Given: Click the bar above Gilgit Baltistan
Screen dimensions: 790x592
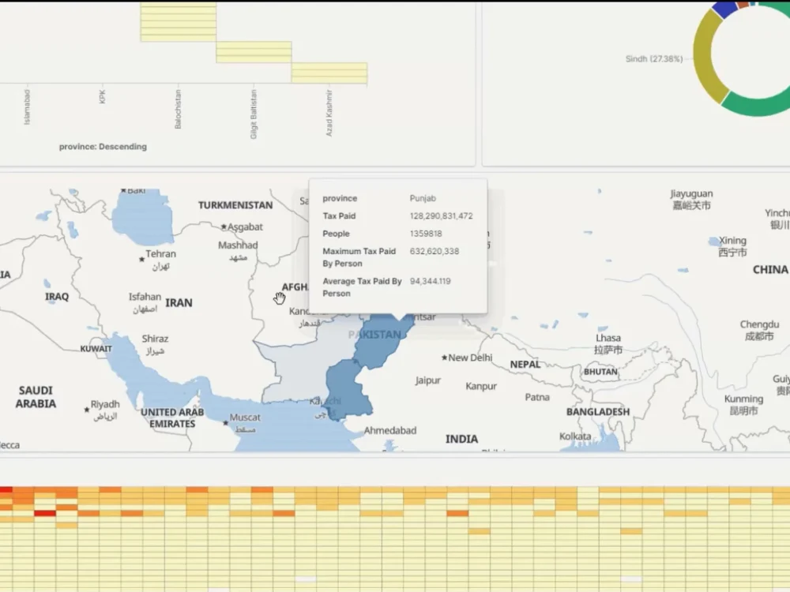Looking at the screenshot, I should [253, 52].
